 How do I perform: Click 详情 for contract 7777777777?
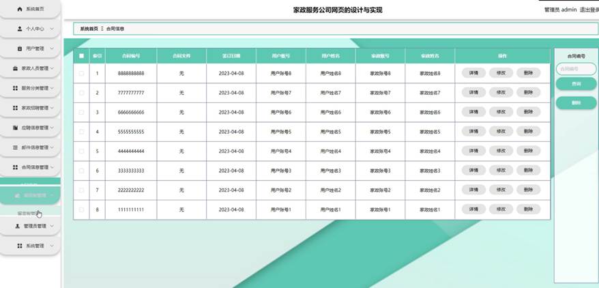coord(473,92)
